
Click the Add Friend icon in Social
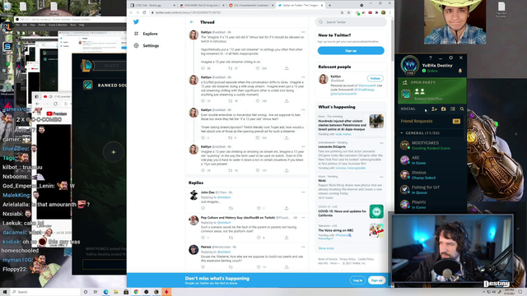tap(434, 109)
